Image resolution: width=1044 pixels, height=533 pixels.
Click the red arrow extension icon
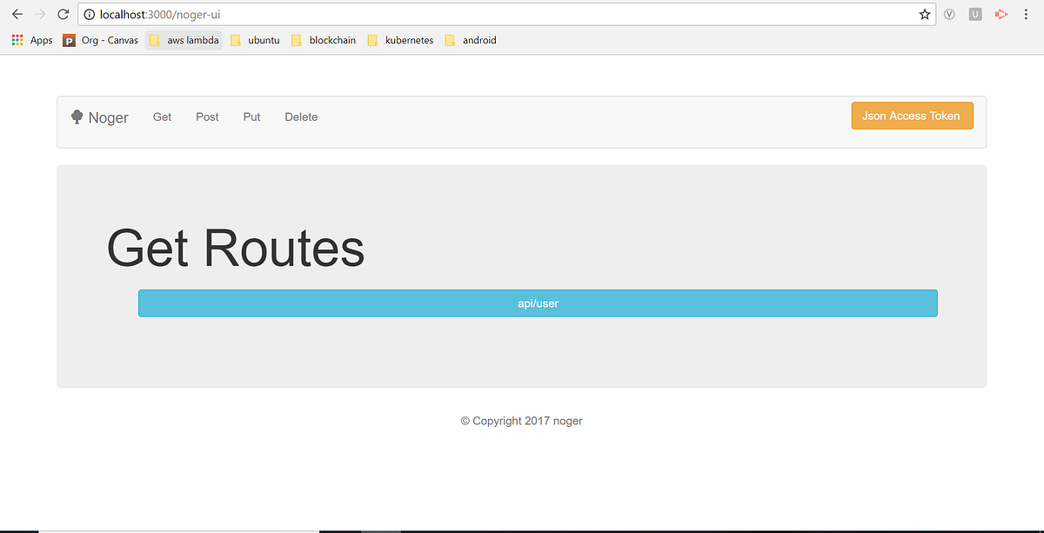tap(1000, 14)
